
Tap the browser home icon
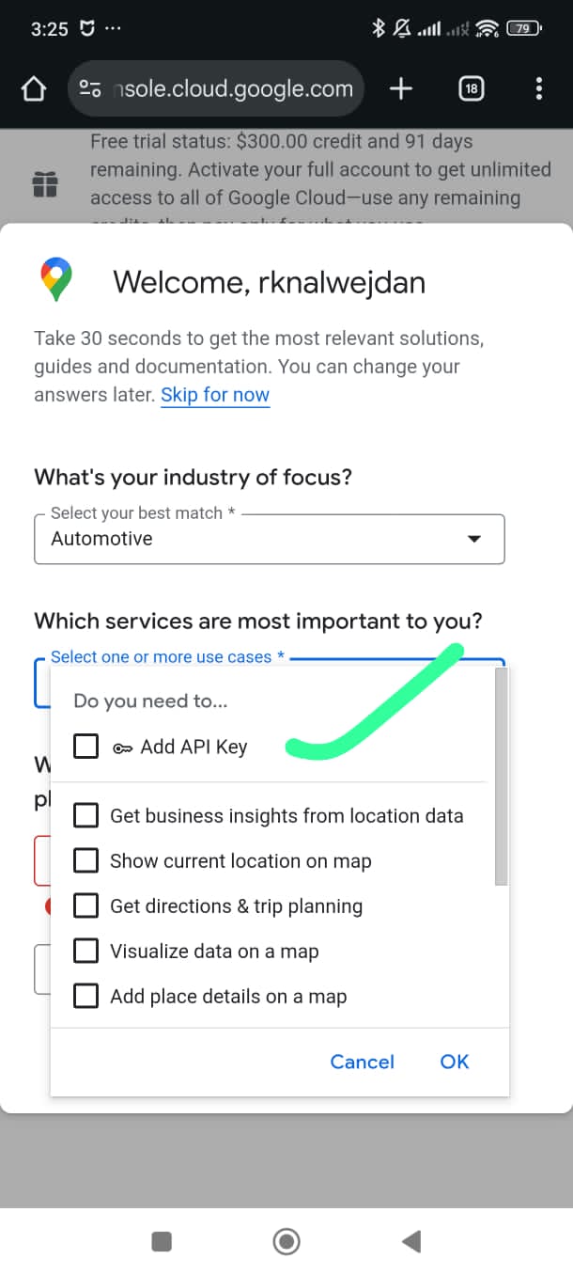point(34,89)
